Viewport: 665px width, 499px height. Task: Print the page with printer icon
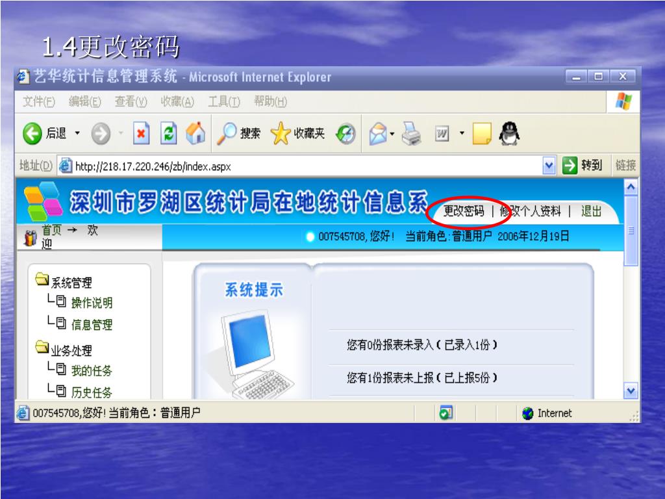coord(411,134)
